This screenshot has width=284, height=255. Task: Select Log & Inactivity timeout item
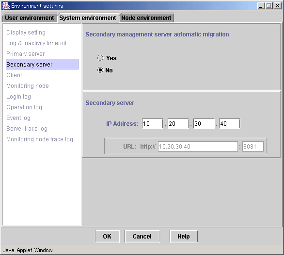(36, 43)
